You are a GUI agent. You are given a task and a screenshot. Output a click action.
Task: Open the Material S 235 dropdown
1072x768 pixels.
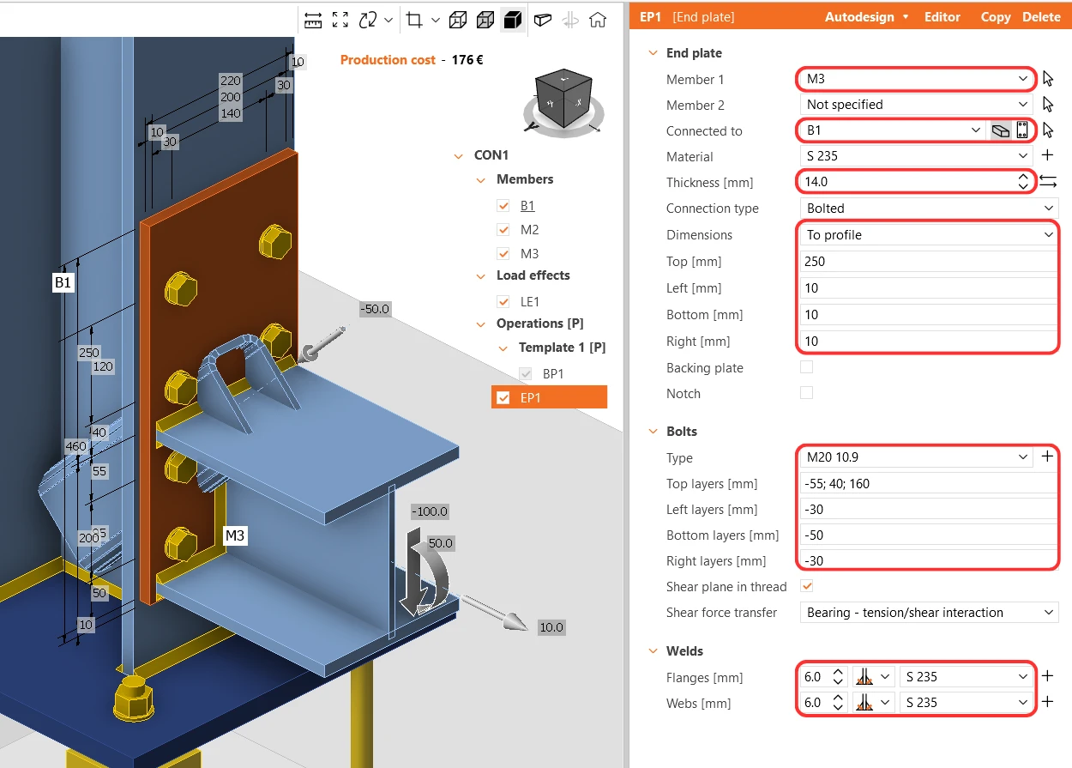pos(916,156)
